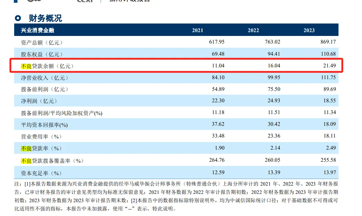
Task: Click the 111.75 net operating income value
Action: coord(328,77)
